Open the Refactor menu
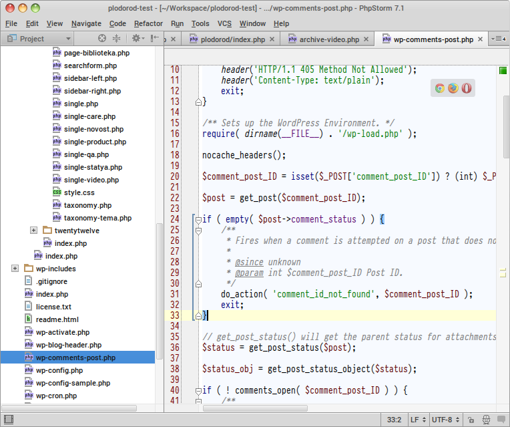The width and height of the screenshot is (510, 427). pyautogui.click(x=148, y=23)
